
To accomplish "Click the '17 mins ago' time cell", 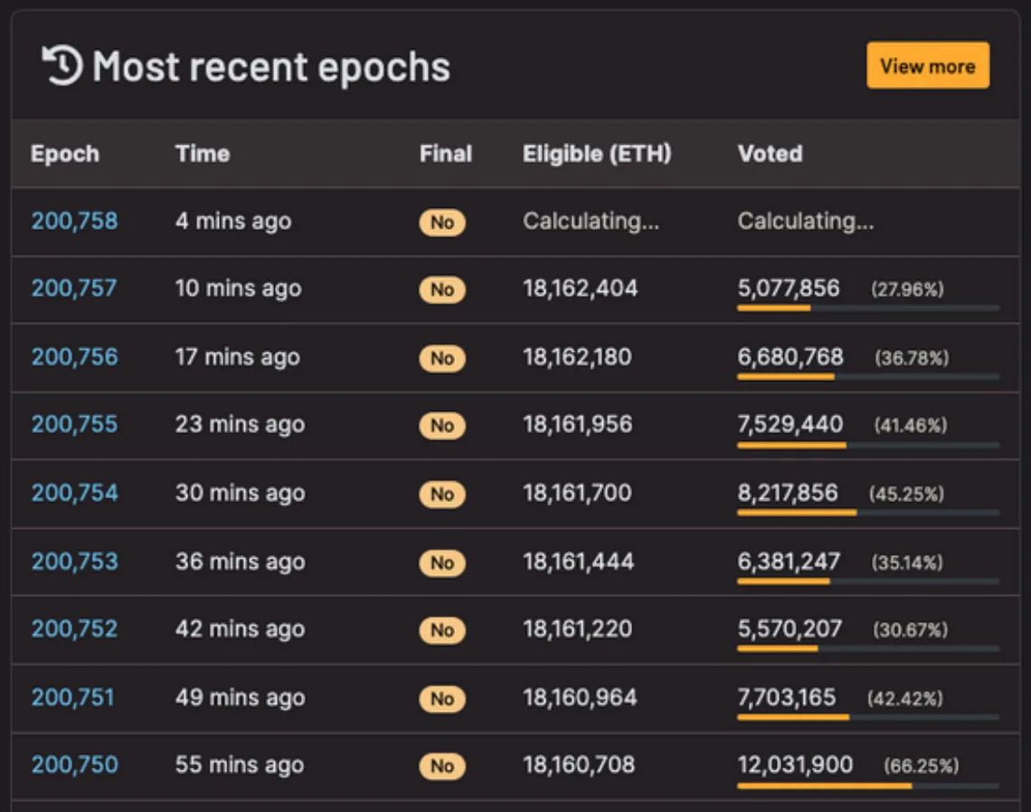I will pyautogui.click(x=237, y=358).
